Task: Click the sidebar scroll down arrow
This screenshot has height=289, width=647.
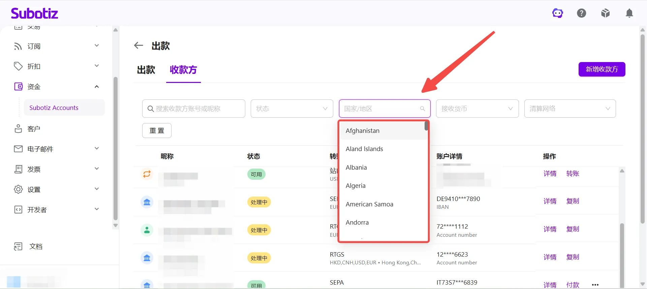Action: (116, 226)
